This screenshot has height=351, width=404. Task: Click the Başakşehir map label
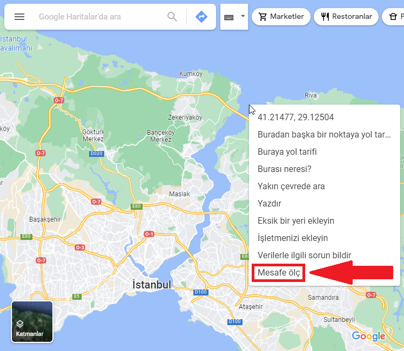(45, 219)
